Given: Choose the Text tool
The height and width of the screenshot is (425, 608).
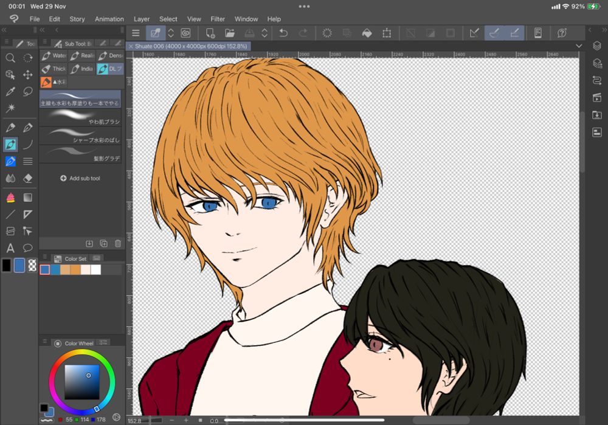Looking at the screenshot, I should 10,248.
